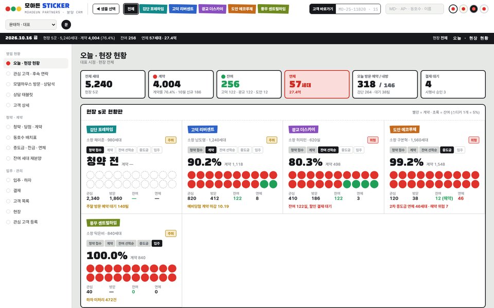Screen dimensions: 494x308
Task: Switch to the 풍무 센트럴하임 top tab
Action: click(x=273, y=9)
